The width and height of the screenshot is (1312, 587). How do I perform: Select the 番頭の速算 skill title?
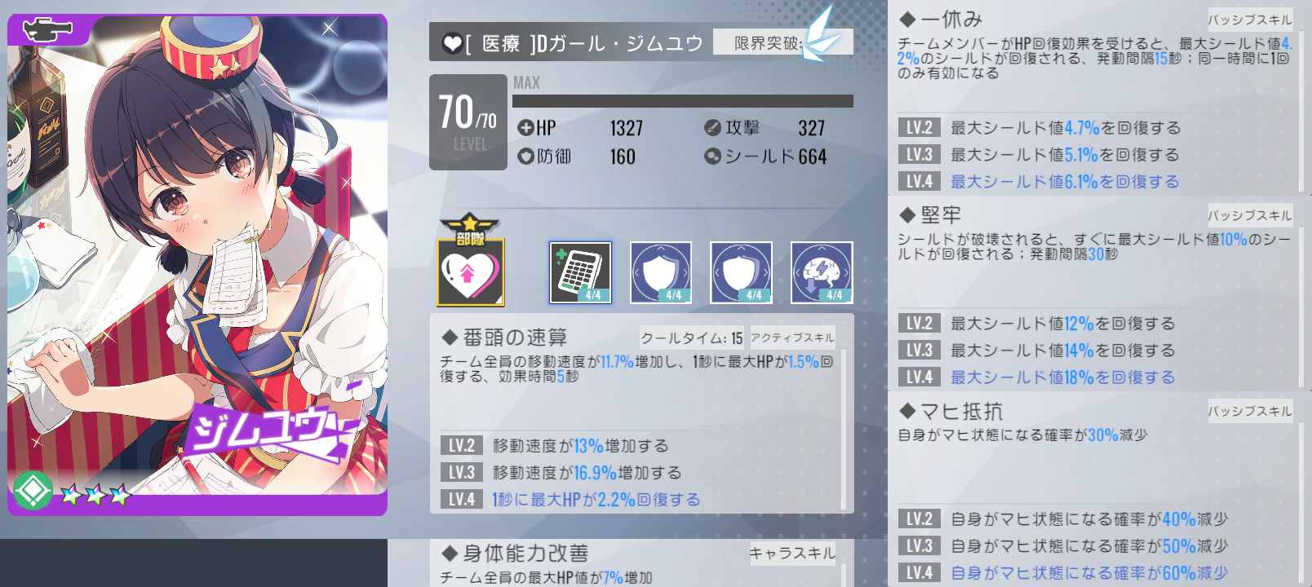[515, 338]
